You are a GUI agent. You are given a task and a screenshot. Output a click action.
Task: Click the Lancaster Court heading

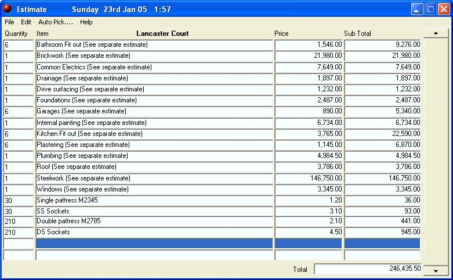[162, 34]
